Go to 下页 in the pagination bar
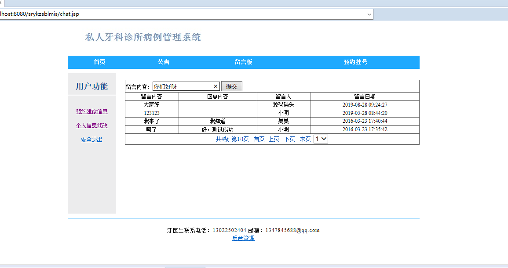The image size is (508, 268). [289, 139]
